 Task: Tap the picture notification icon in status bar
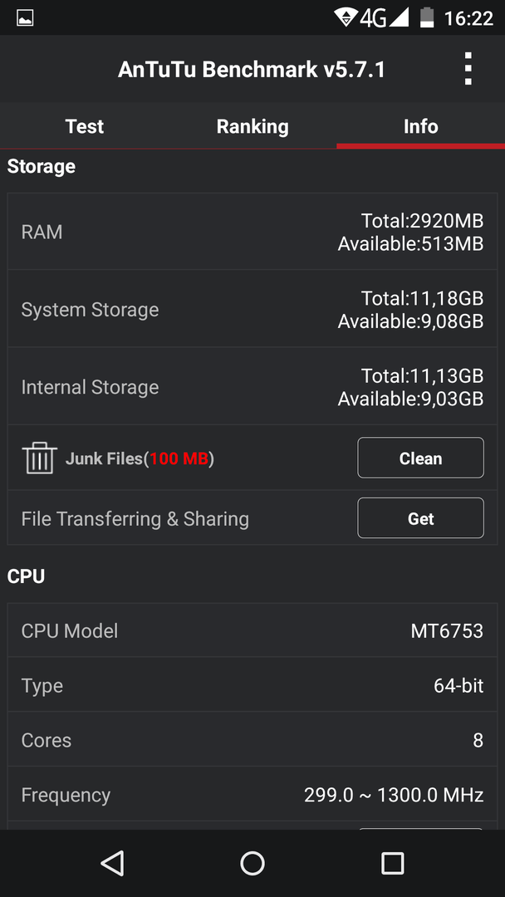tap(25, 17)
